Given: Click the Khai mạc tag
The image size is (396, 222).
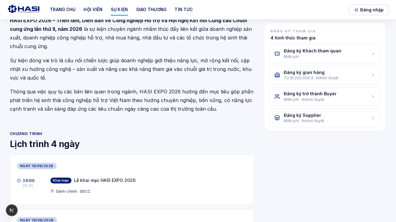Looking at the screenshot, I should click(61, 180).
